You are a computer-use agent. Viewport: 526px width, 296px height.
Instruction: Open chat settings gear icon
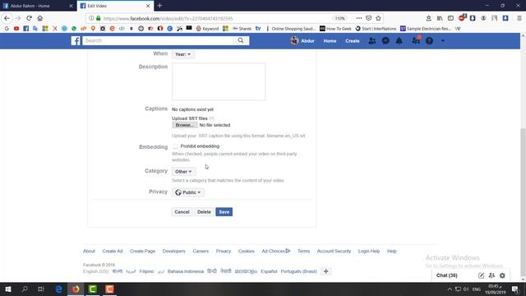[x=502, y=275]
